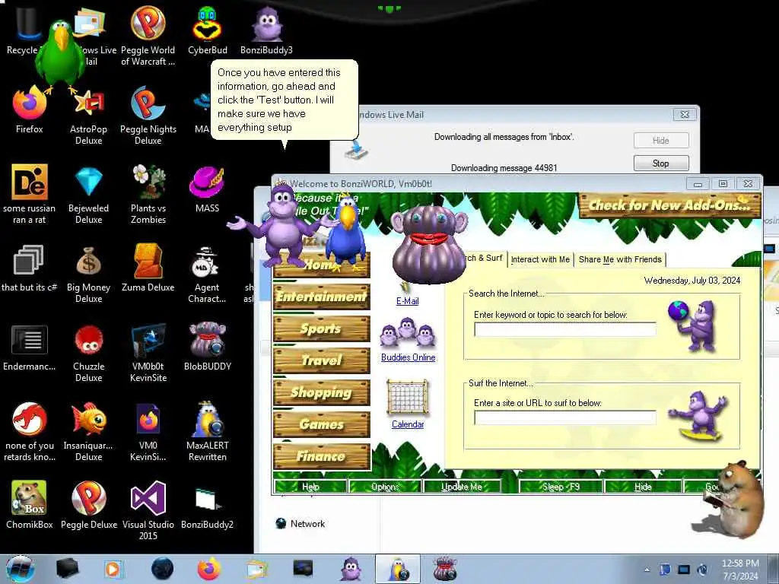Open Bejeweled Deluxe desktop icon
Screen dimensions: 779x584
[88, 194]
